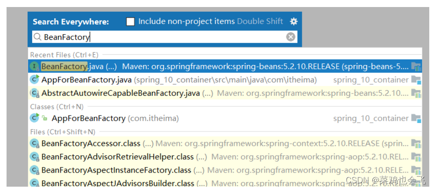
Task: Click the AppForBeanFactory.java class icon
Action: click(x=35, y=80)
